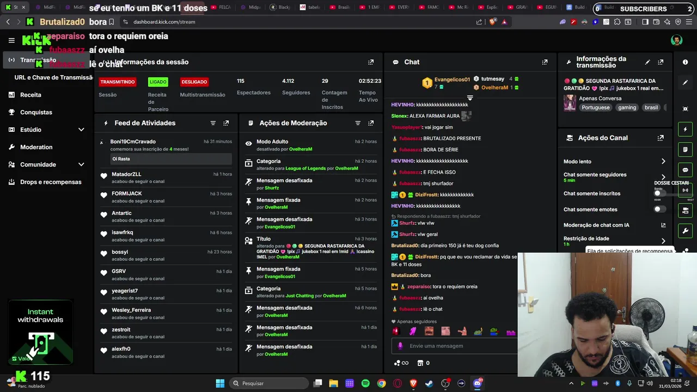Click Modo Adulto moderation entry
697x392 pixels.
(310, 145)
